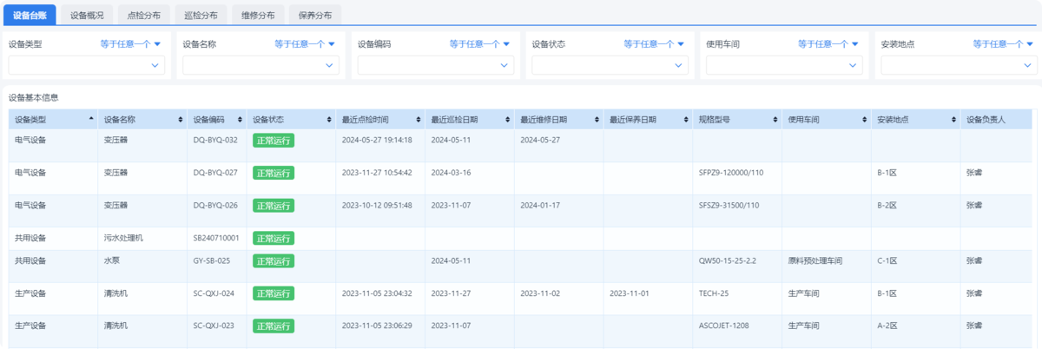Sort table by 设备类型 column icon

pyautogui.click(x=91, y=119)
